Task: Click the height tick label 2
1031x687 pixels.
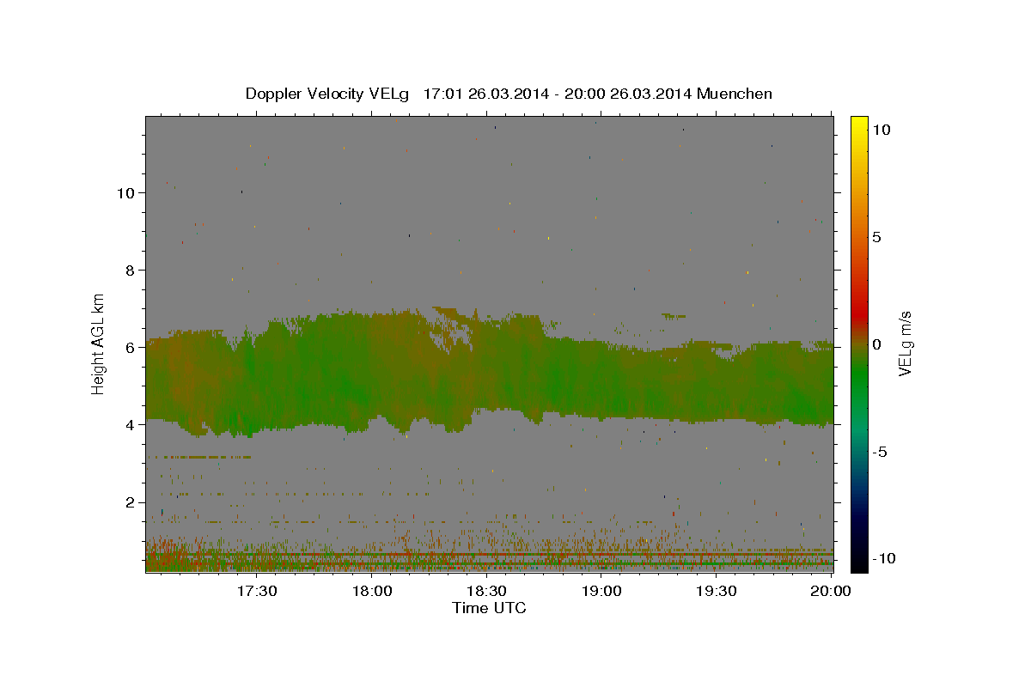Action: (131, 502)
